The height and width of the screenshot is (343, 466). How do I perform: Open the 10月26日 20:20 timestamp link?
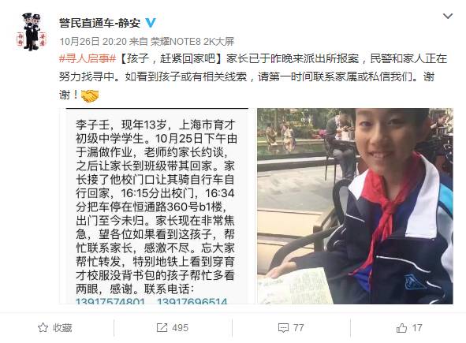(93, 42)
